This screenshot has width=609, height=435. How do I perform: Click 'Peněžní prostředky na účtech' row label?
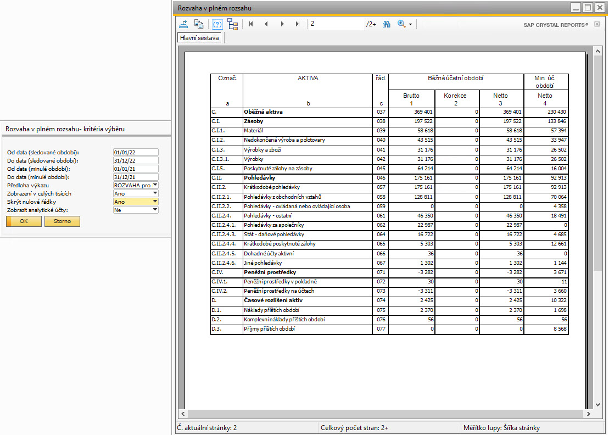(279, 291)
